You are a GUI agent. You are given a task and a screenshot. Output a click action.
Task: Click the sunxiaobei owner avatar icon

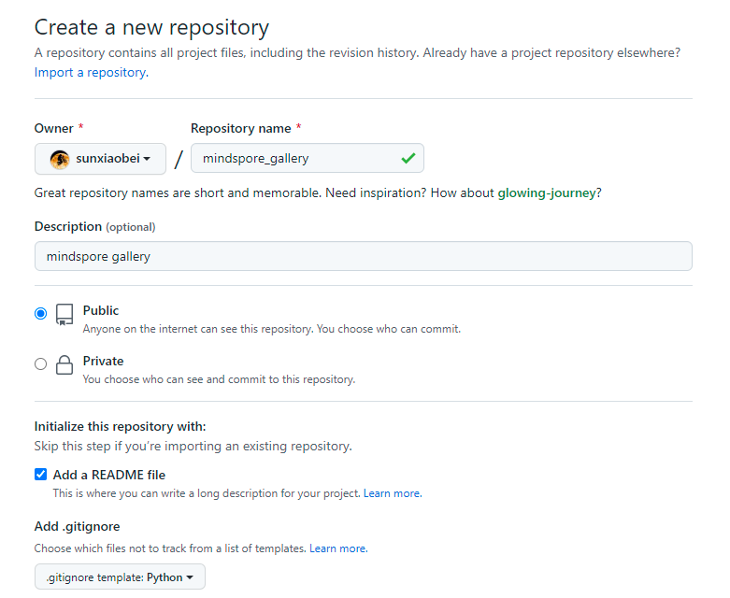click(x=60, y=159)
